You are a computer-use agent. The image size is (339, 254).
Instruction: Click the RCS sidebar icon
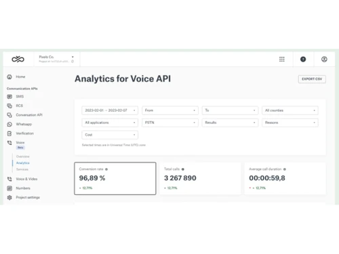pos(9,106)
